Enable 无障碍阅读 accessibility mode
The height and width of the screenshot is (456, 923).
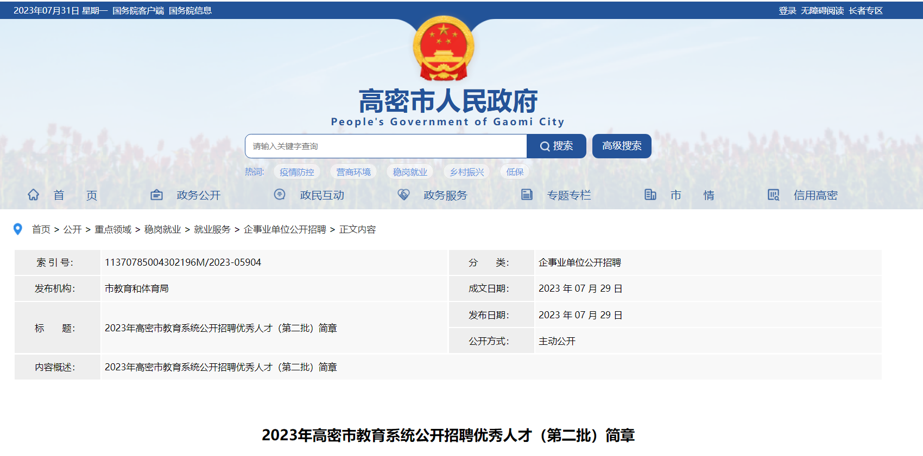tap(822, 11)
